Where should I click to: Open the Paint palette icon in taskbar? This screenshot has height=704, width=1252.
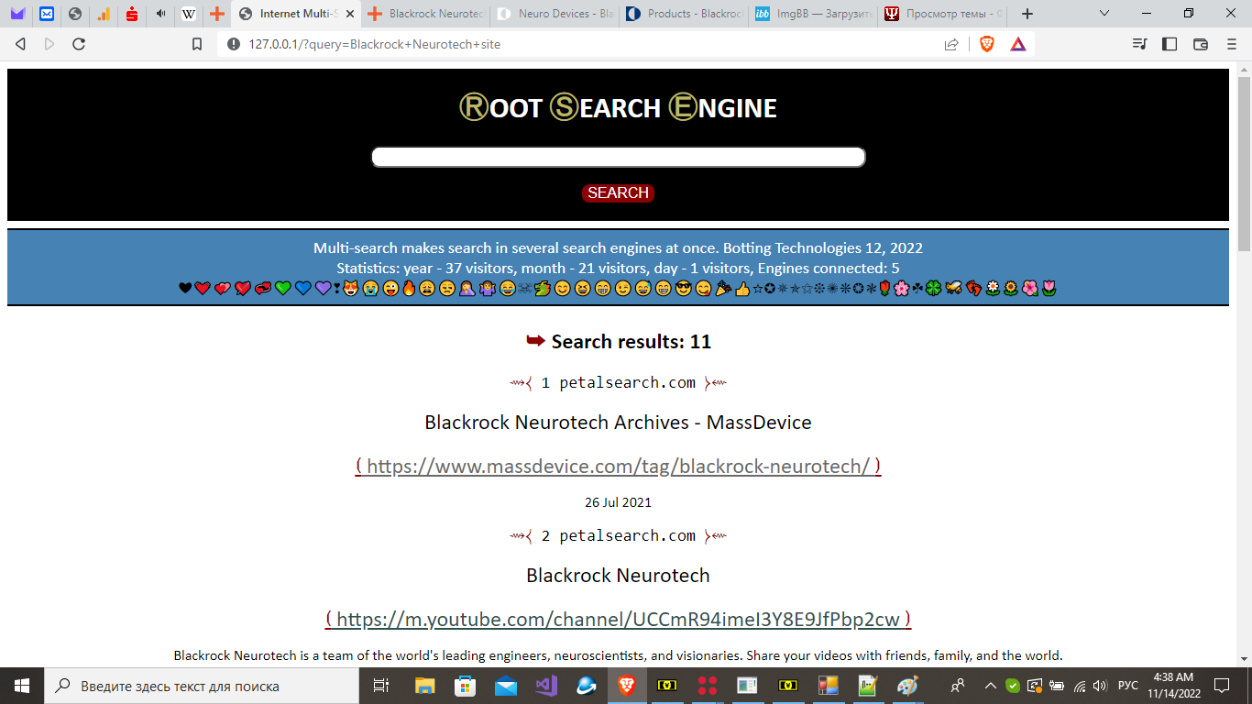(907, 686)
